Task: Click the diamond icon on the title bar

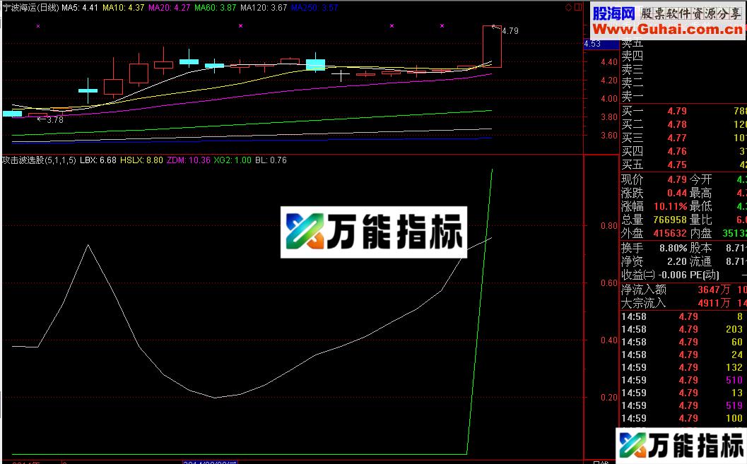Action: pyautogui.click(x=569, y=6)
